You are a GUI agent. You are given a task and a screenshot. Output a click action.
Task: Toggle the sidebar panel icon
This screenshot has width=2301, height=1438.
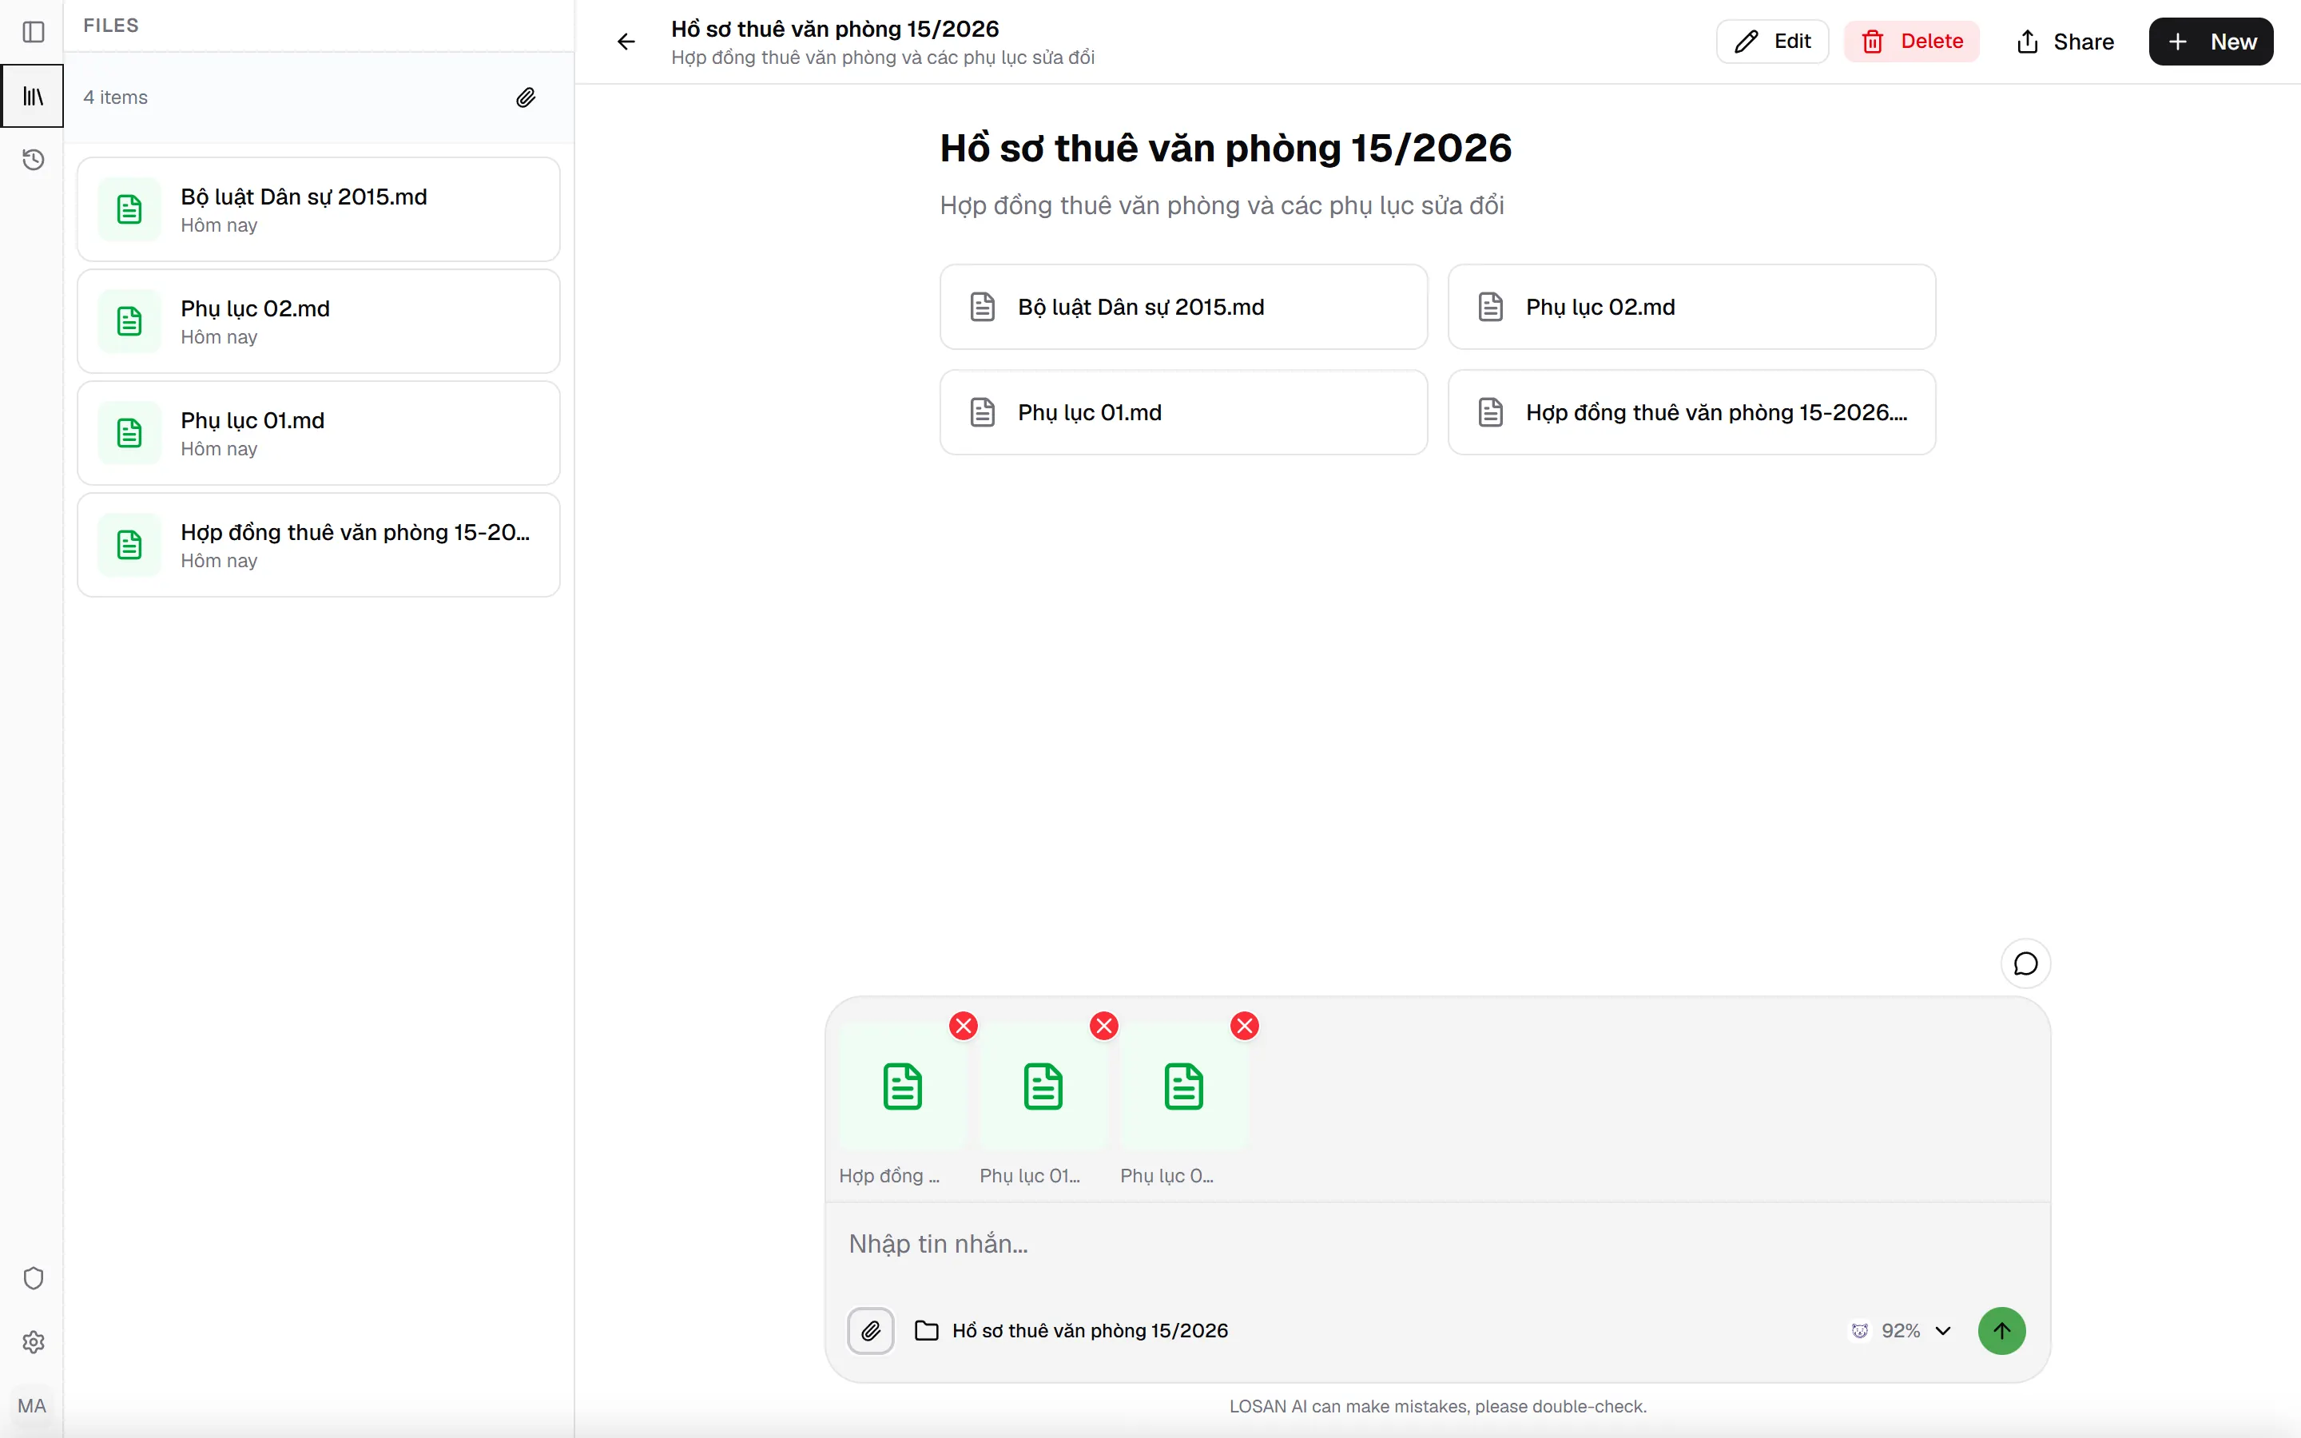[34, 32]
